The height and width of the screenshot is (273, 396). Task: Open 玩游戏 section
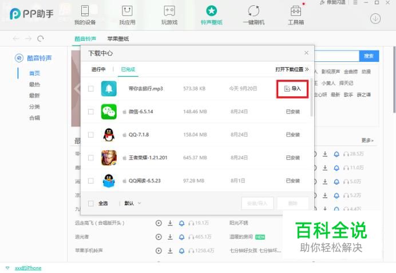coord(169,15)
